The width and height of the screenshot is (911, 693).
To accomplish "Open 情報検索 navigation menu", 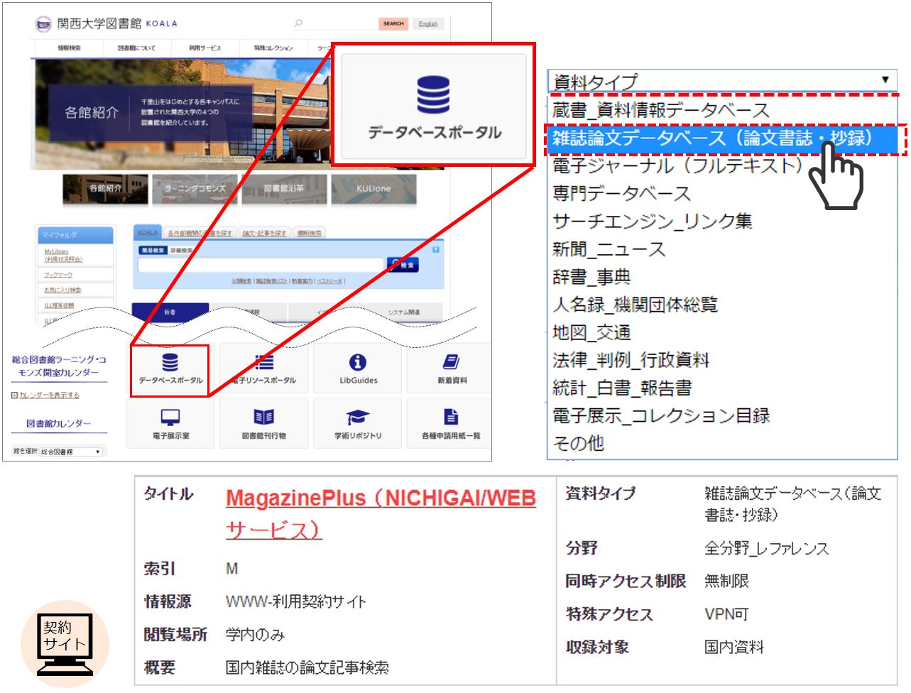I will tap(69, 48).
